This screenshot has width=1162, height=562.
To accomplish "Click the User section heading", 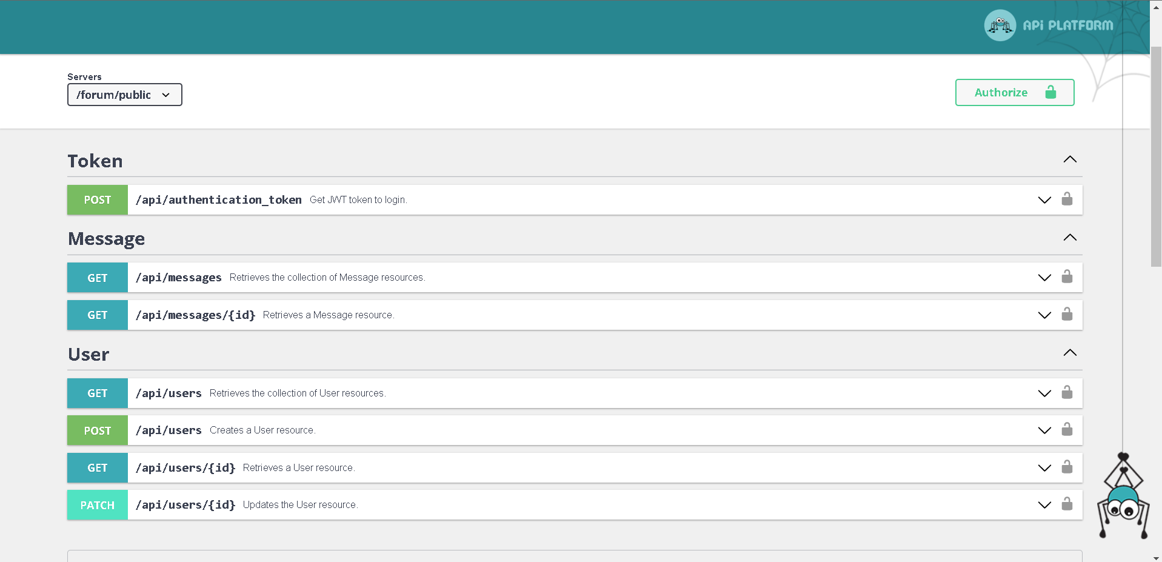I will click(x=88, y=353).
